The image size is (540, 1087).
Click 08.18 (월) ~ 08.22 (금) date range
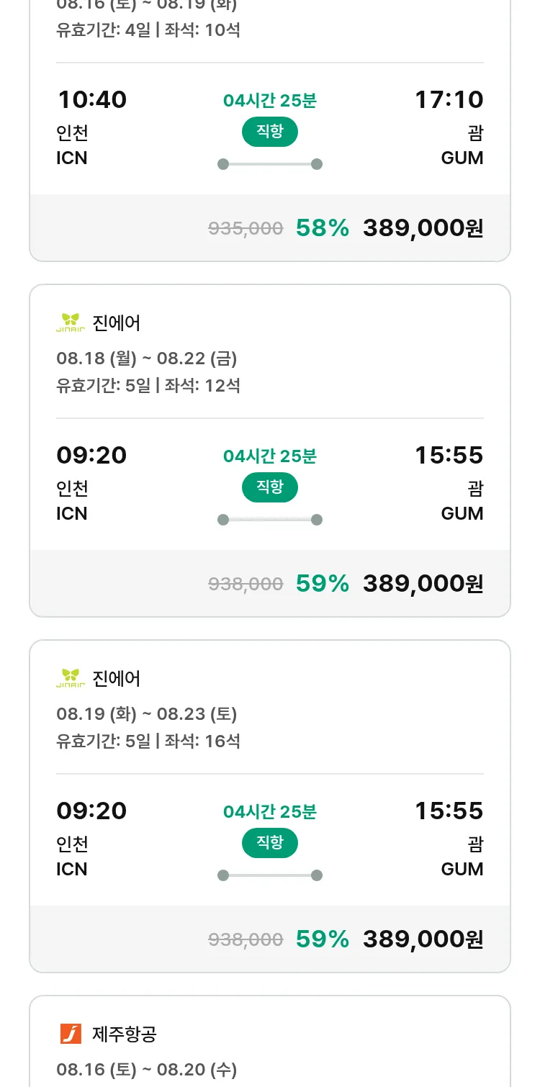(x=147, y=358)
